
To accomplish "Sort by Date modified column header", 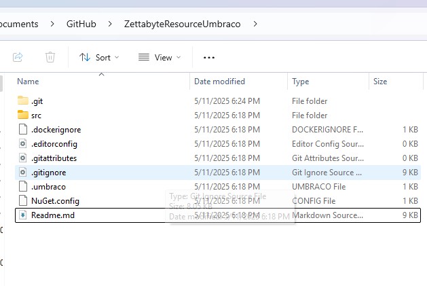I will pyautogui.click(x=219, y=82).
